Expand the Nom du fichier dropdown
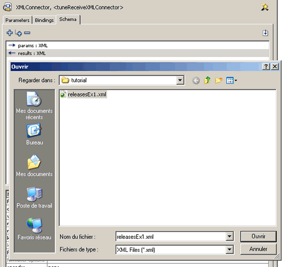Viewport: 286px width, 267px height. (x=229, y=236)
